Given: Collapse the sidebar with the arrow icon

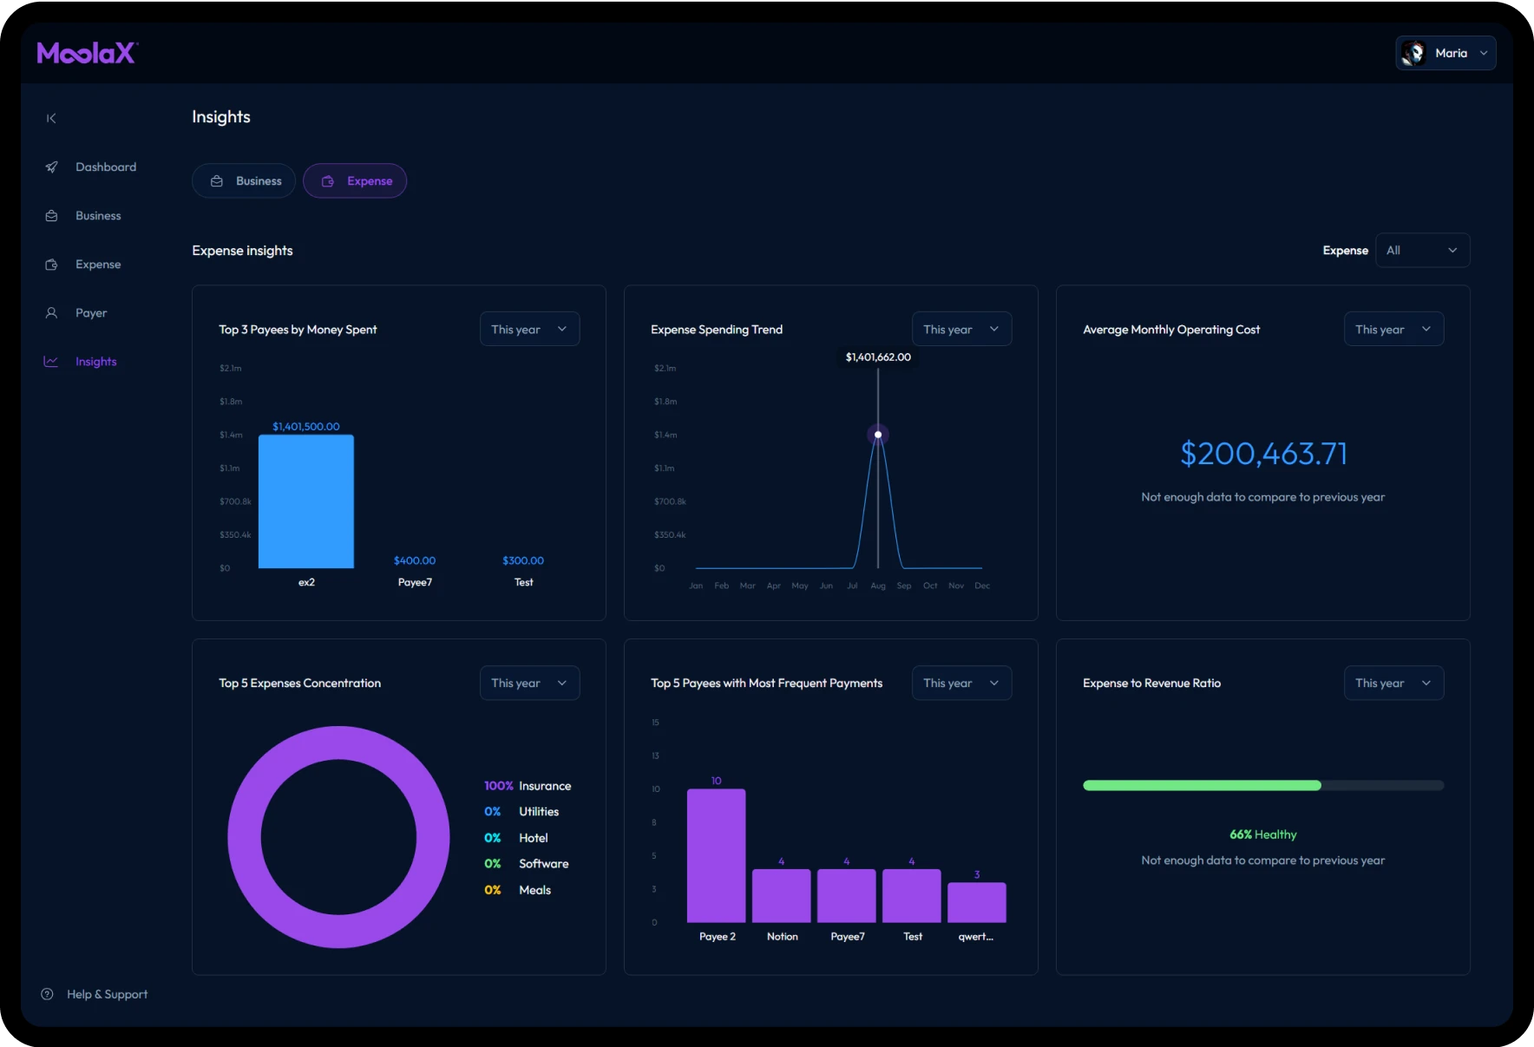Looking at the screenshot, I should point(51,118).
